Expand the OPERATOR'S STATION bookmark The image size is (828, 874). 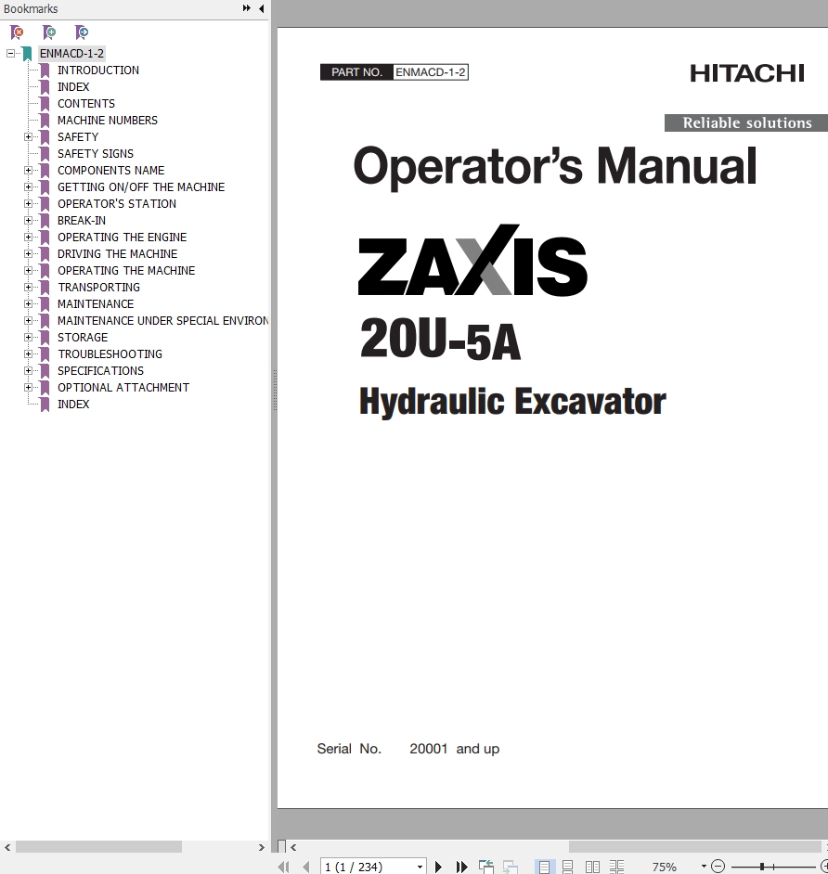pos(29,204)
